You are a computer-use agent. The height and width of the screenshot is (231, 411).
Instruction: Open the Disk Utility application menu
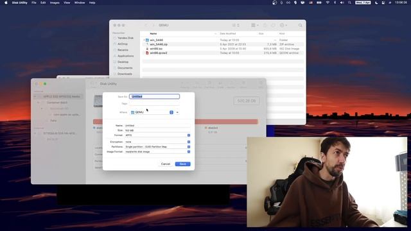click(x=20, y=3)
